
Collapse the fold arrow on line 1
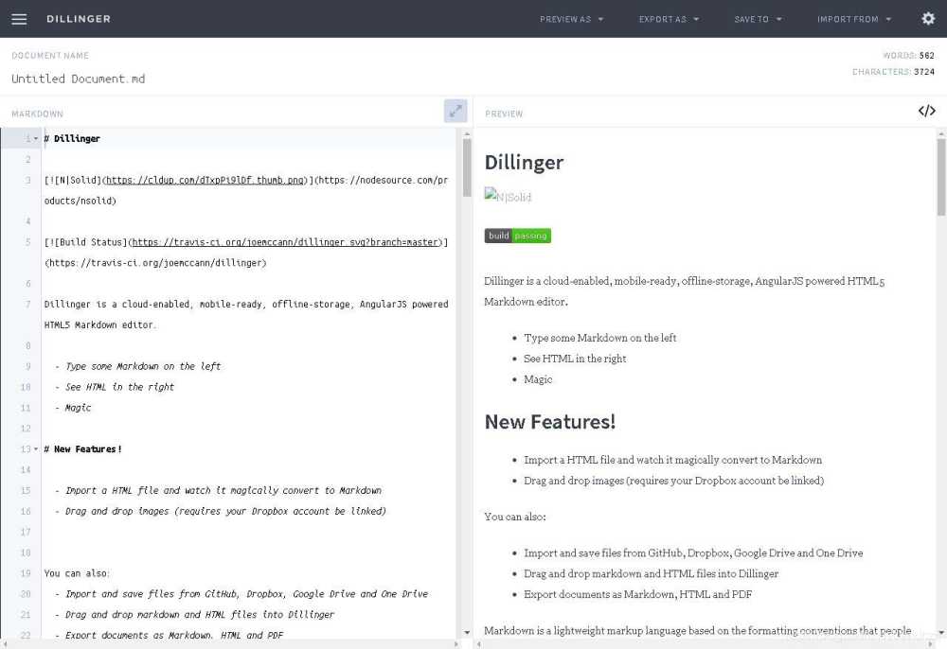[x=36, y=139]
